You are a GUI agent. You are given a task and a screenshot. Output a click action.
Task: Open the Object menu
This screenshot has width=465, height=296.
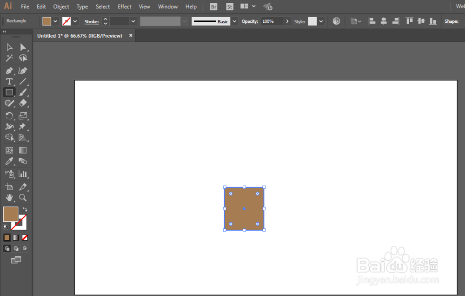pyautogui.click(x=61, y=6)
